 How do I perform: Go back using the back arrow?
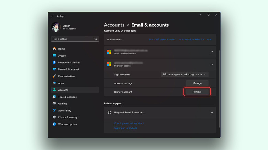[x=52, y=16]
